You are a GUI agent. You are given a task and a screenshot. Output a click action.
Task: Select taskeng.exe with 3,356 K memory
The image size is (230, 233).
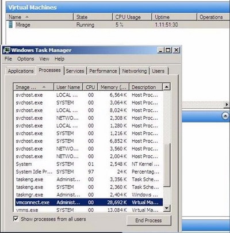point(89,179)
